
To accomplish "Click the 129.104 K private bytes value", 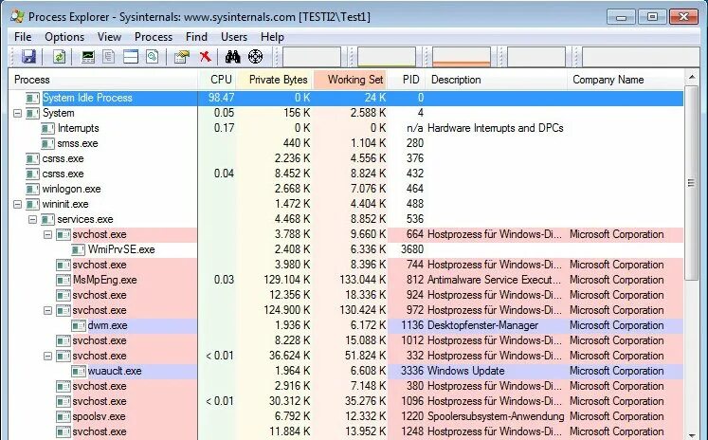I will point(287,280).
